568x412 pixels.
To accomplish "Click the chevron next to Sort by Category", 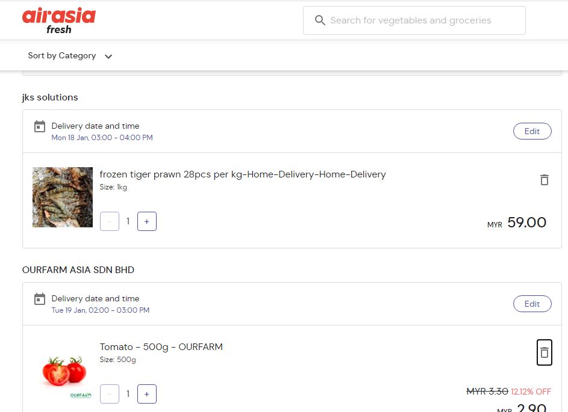I will click(x=108, y=56).
